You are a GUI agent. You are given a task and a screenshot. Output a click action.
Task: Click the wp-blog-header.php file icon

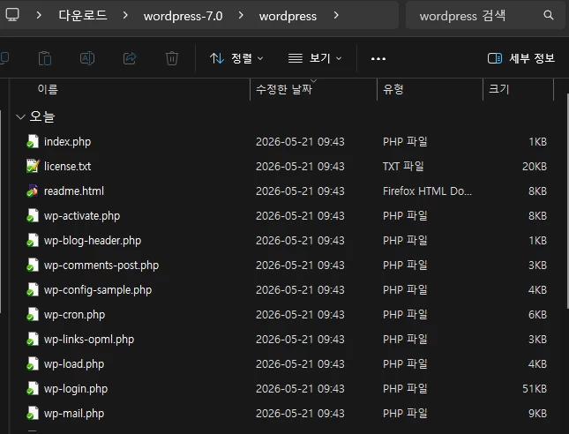[33, 240]
